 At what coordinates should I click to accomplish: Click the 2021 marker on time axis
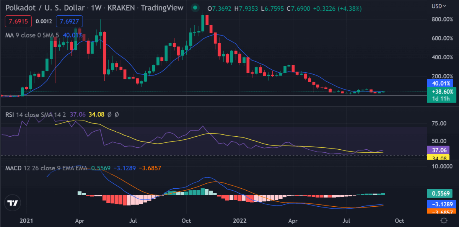[x=27, y=220]
